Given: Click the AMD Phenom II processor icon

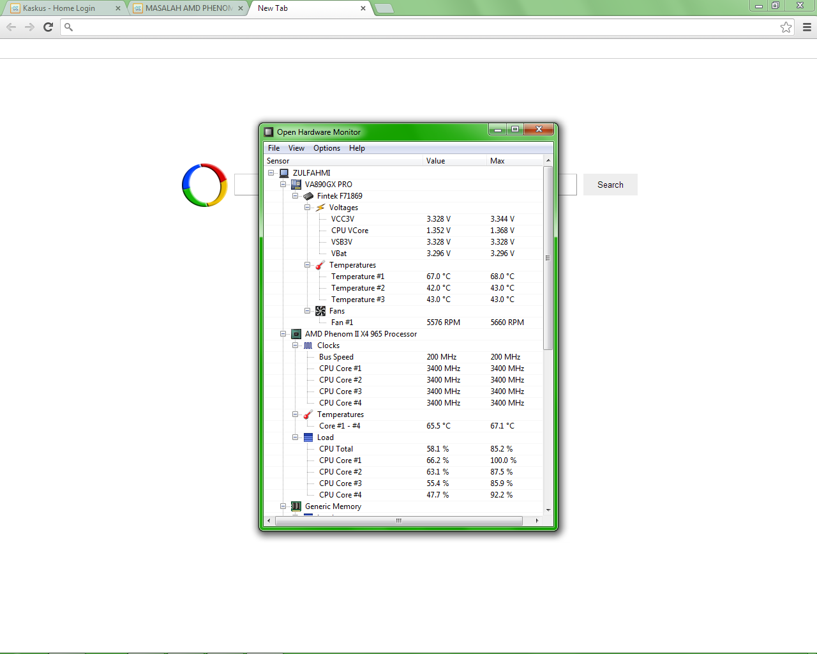Looking at the screenshot, I should [296, 334].
